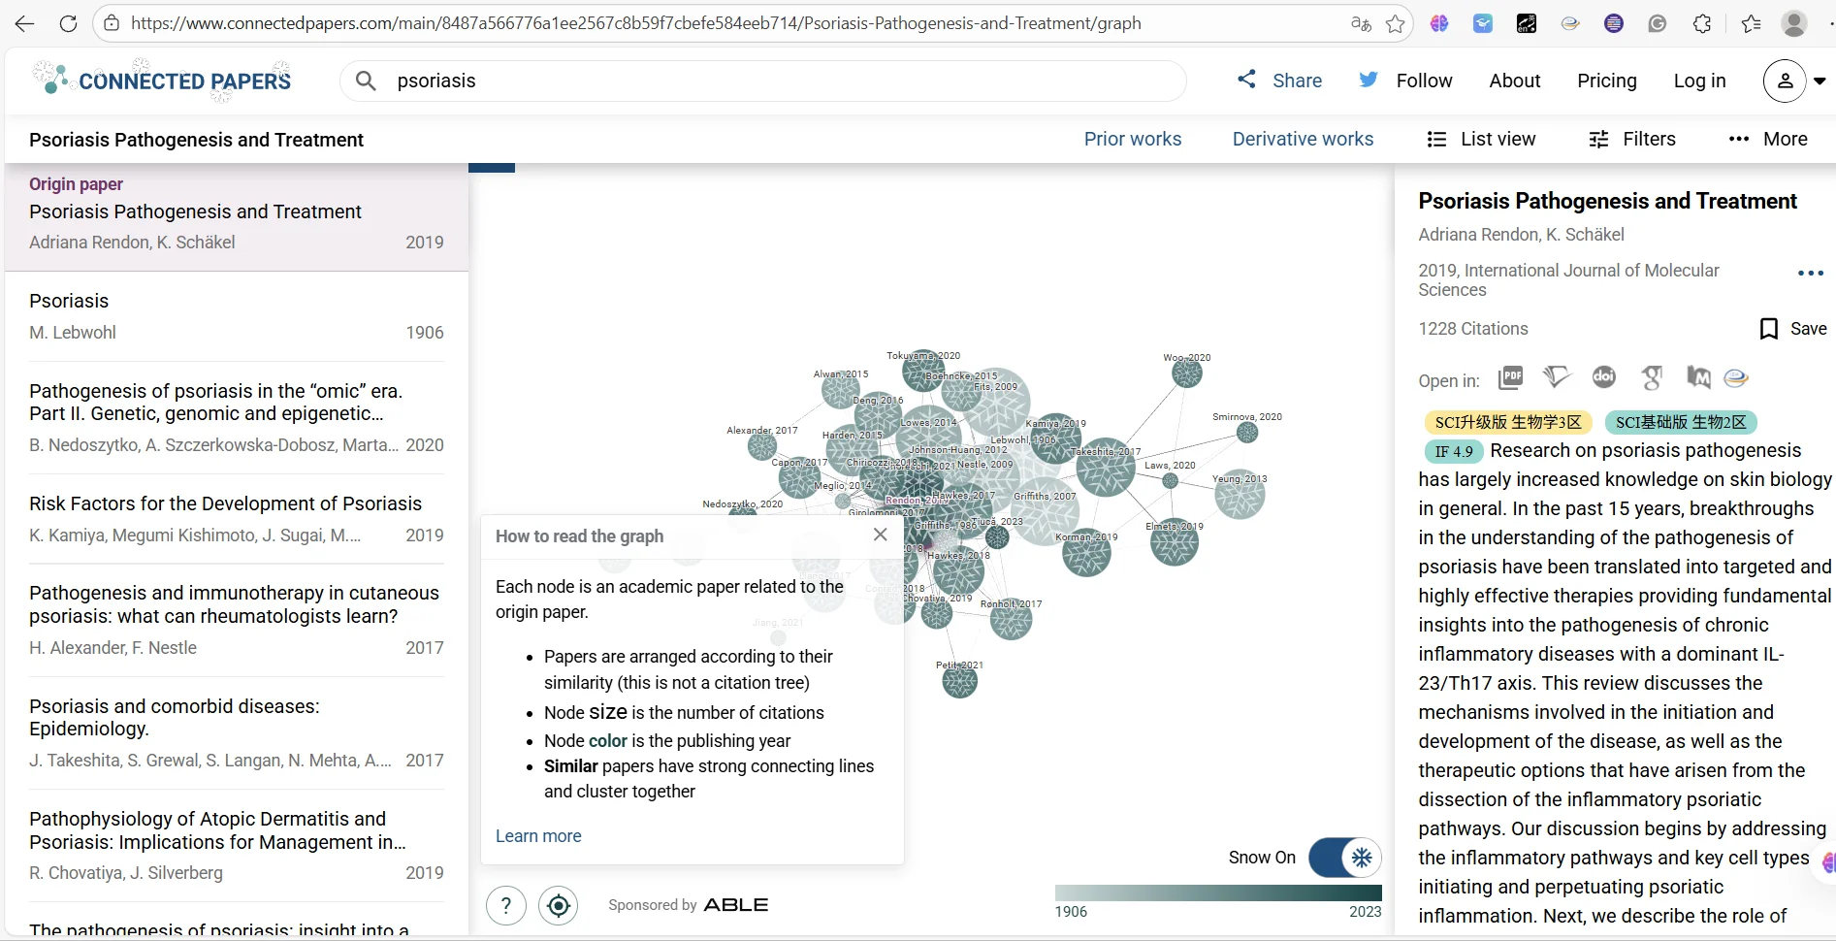Click the Ronholt, 2017 graph node

1011,619
